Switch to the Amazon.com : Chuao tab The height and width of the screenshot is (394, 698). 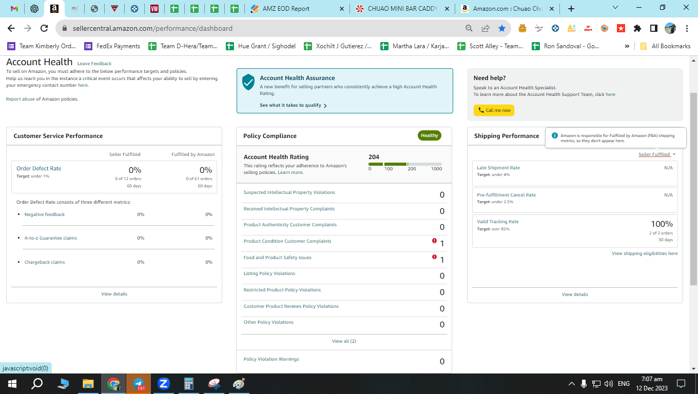tap(507, 9)
